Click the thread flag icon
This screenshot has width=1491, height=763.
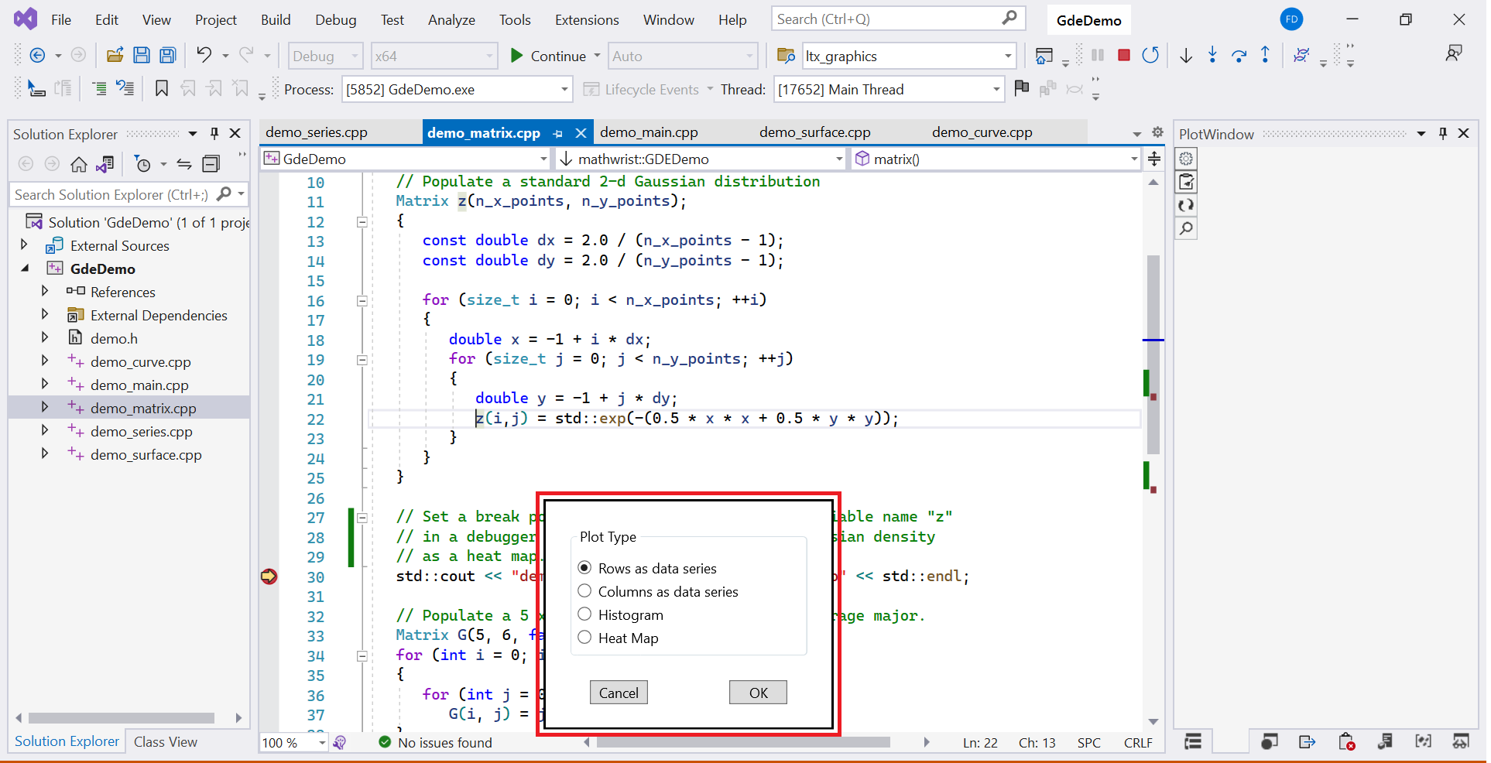(1022, 88)
